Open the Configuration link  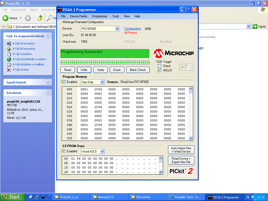point(133,29)
